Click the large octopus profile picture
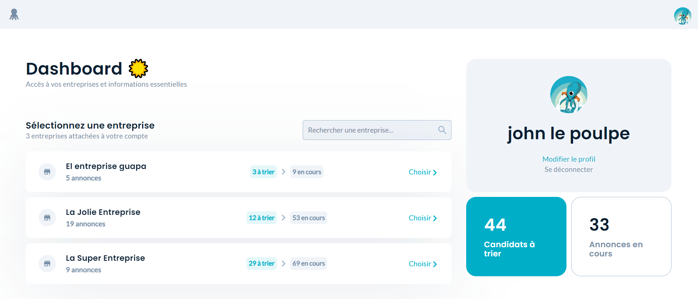 (x=568, y=95)
